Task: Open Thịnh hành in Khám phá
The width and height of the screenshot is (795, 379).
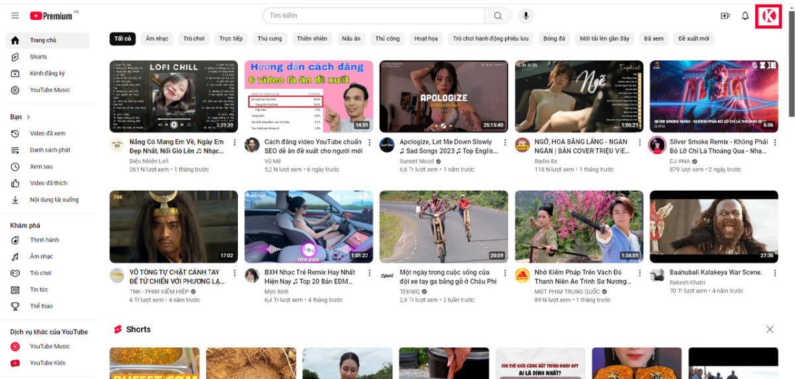Action: click(47, 240)
